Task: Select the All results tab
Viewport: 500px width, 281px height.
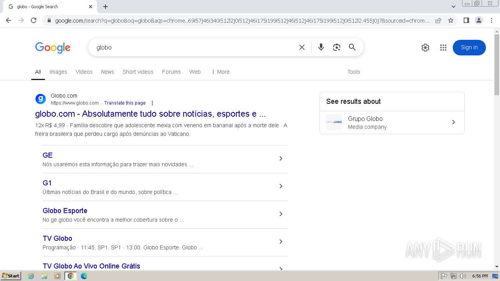Action: point(38,72)
